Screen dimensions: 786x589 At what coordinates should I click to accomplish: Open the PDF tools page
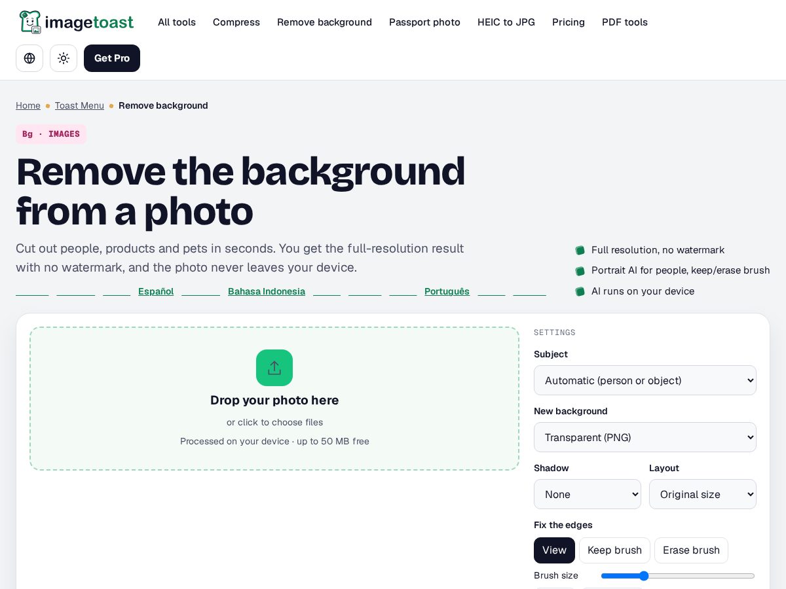pyautogui.click(x=625, y=22)
